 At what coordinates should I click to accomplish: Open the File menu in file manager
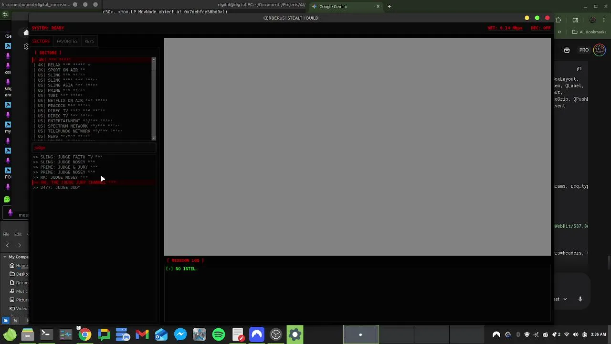pos(6,234)
